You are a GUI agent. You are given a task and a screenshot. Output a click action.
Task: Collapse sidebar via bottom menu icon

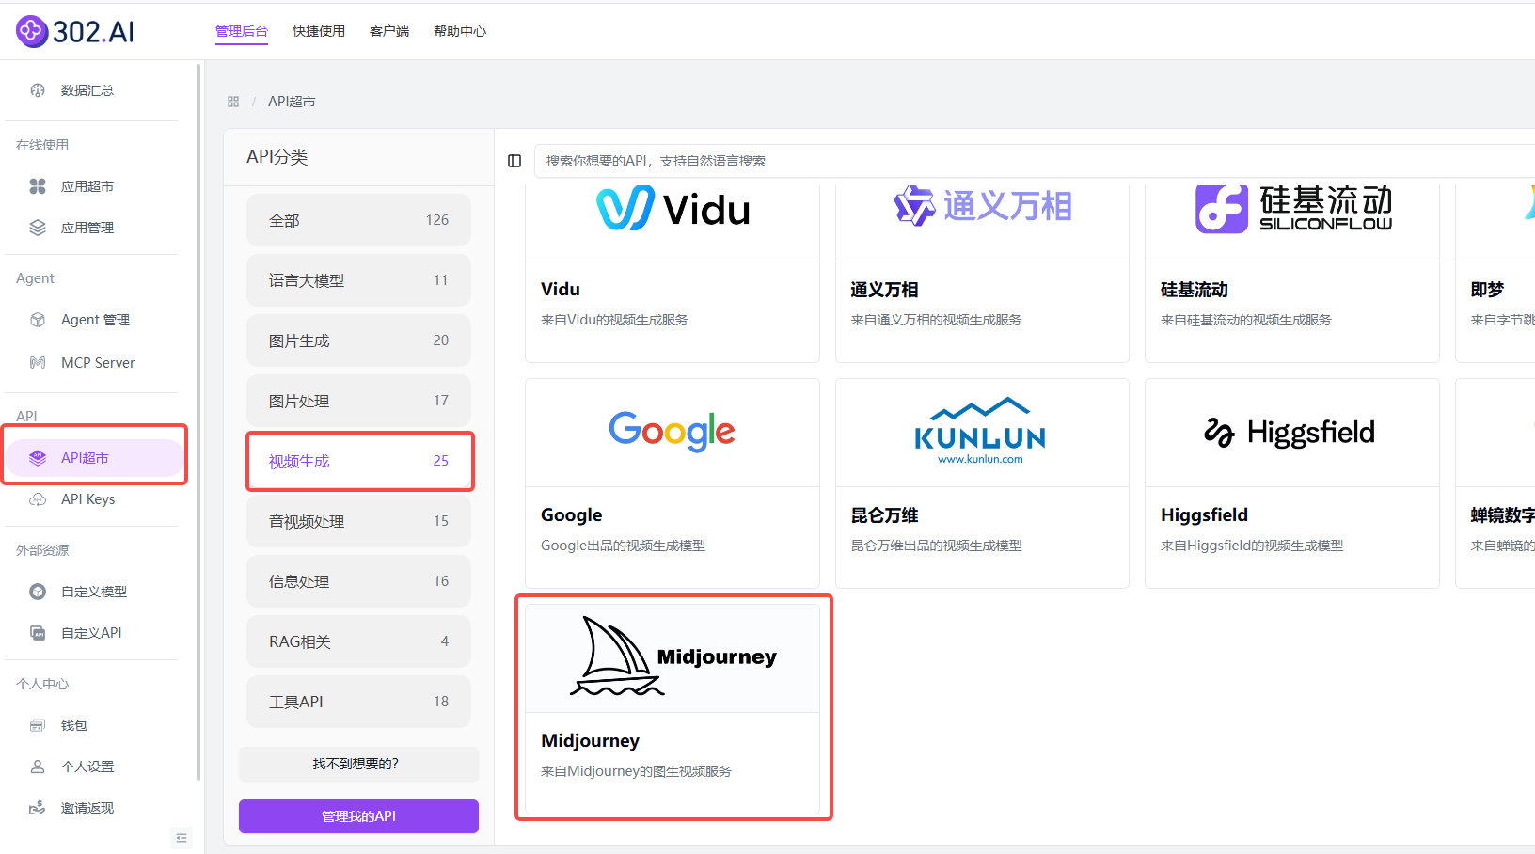tap(182, 837)
